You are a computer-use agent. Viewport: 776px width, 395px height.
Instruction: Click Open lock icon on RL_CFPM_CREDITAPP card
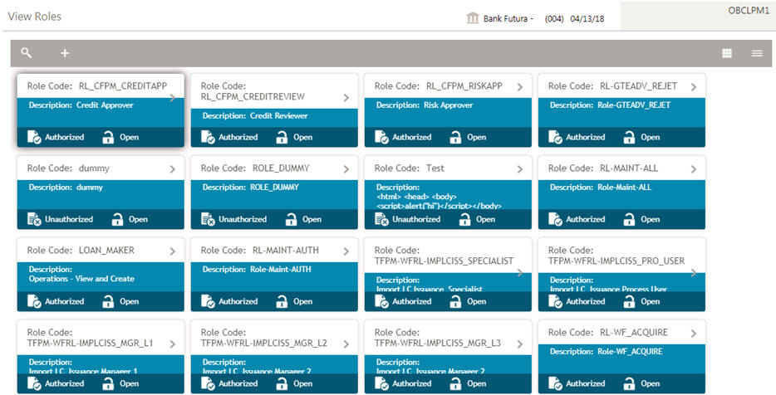[x=108, y=137]
